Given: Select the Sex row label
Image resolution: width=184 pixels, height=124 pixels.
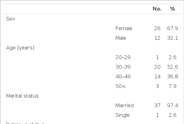Looking at the screenshot, I should pos(11,19).
